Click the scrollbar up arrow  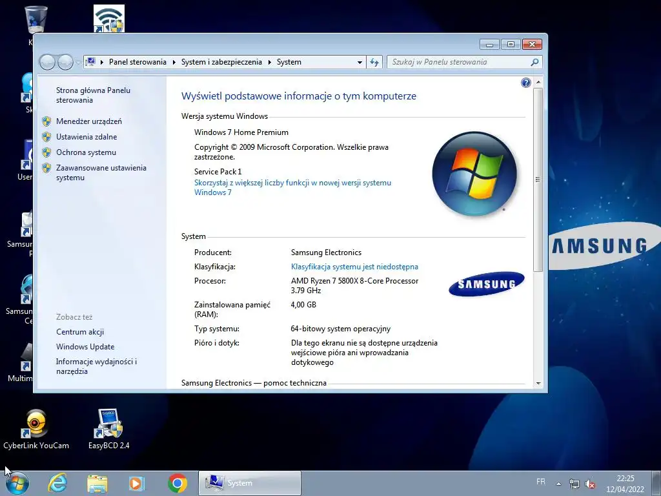(538, 82)
